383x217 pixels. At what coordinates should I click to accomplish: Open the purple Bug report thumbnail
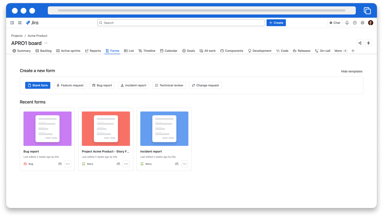(48, 129)
